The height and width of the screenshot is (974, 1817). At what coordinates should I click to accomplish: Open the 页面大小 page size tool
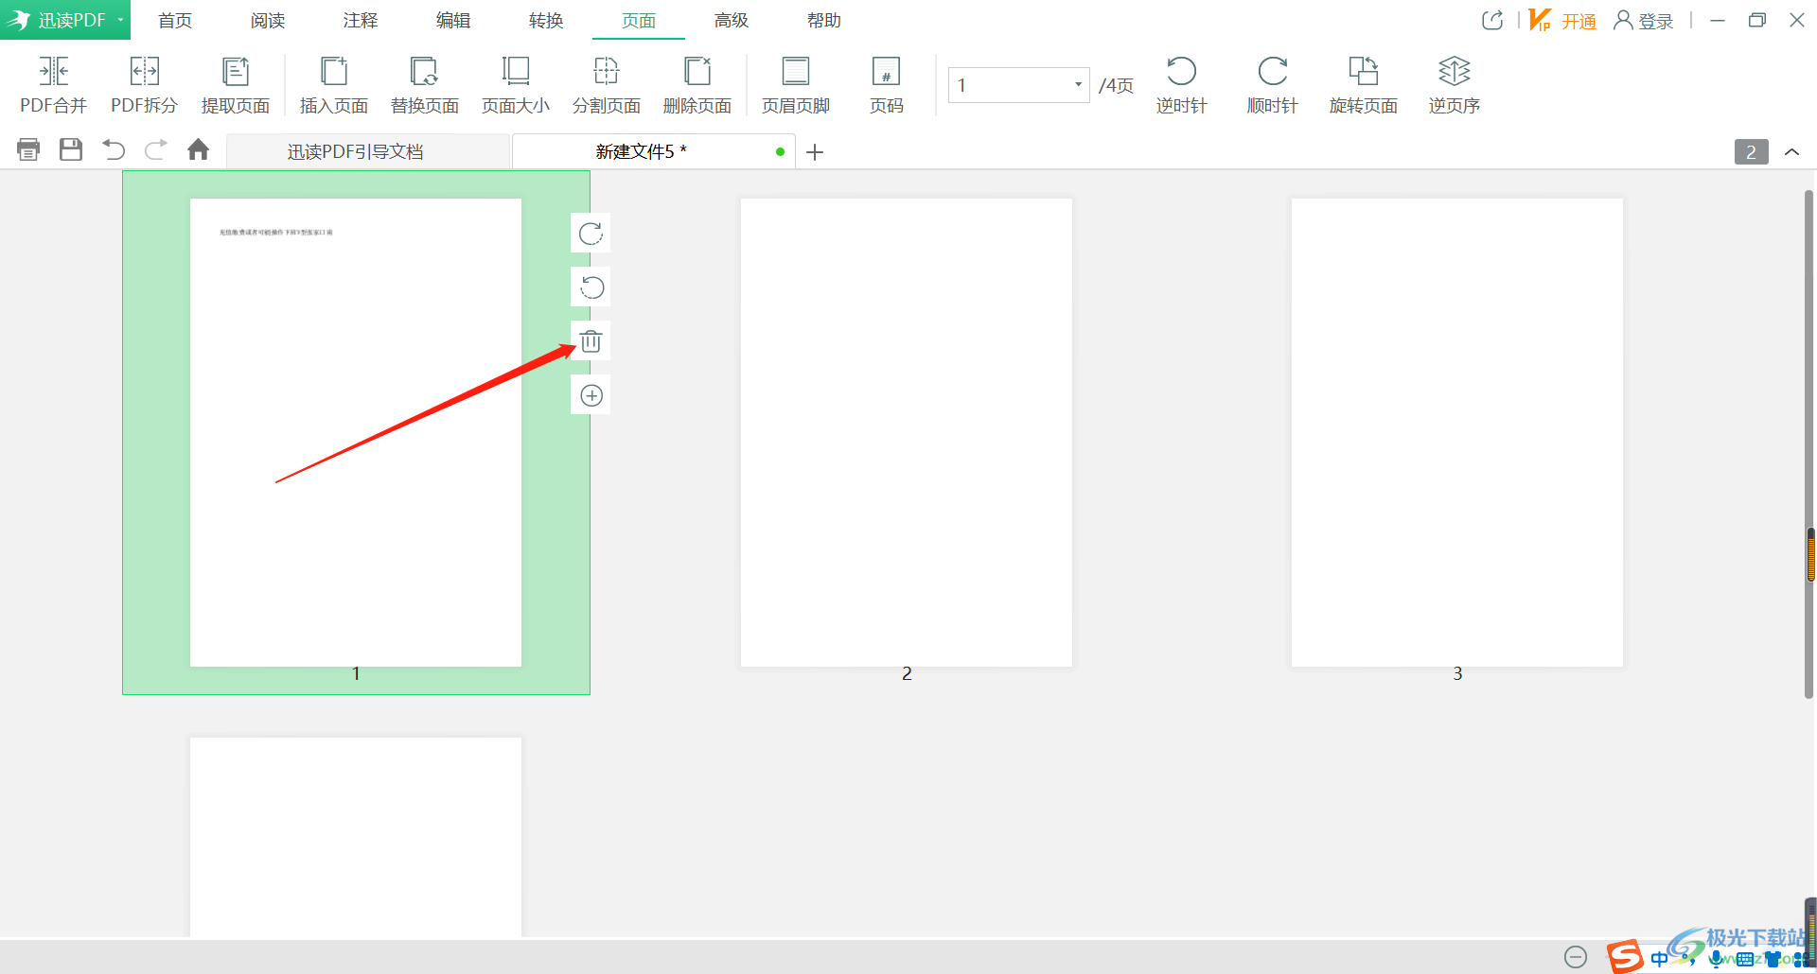click(x=516, y=84)
